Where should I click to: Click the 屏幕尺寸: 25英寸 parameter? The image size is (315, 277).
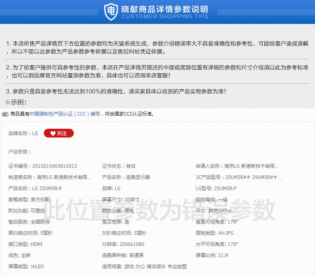click(x=121, y=199)
